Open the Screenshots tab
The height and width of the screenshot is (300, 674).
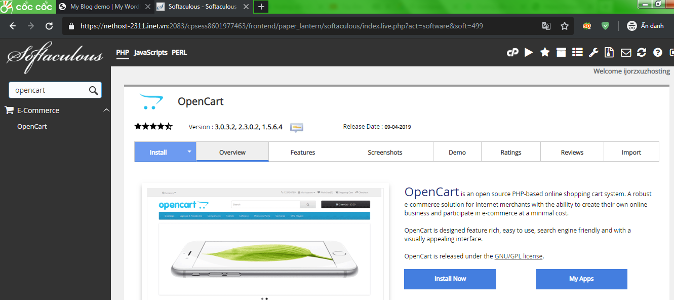pos(385,152)
